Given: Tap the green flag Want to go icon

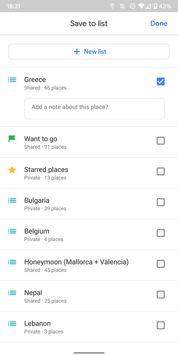Looking at the screenshot, I should [12, 139].
